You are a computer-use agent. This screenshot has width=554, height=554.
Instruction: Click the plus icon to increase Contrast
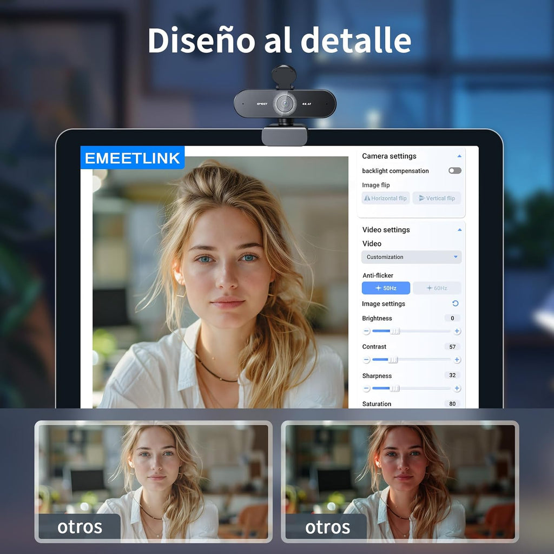457,360
